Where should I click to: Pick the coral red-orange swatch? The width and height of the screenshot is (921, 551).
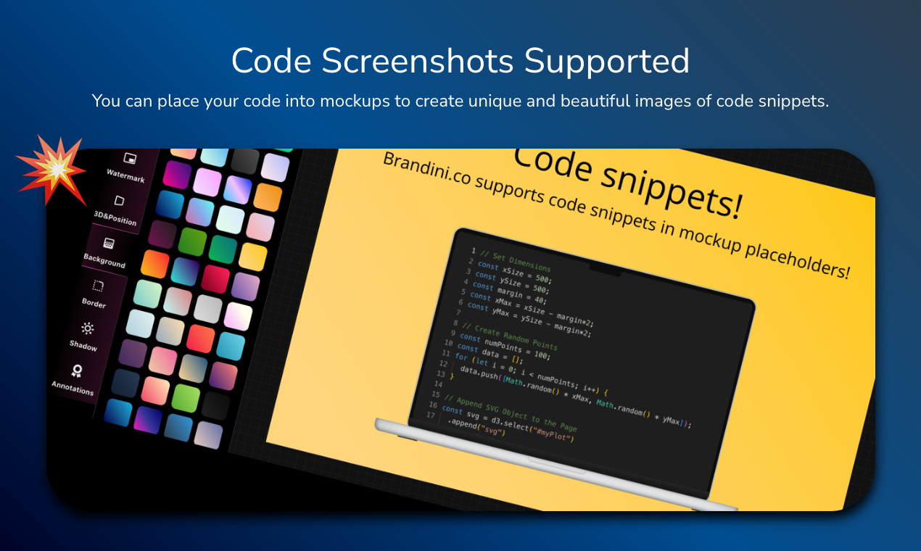199,339
